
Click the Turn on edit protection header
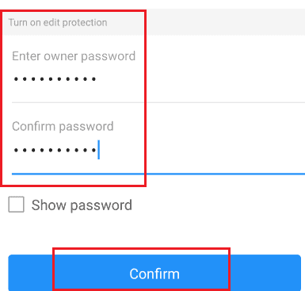tap(58, 22)
